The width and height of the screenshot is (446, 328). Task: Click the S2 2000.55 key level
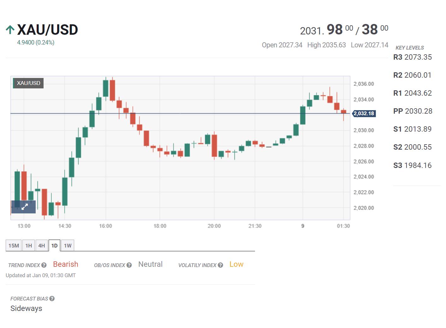point(413,147)
